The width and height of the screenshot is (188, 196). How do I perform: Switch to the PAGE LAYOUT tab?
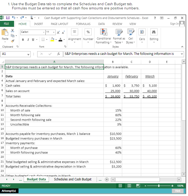click(x=59, y=24)
